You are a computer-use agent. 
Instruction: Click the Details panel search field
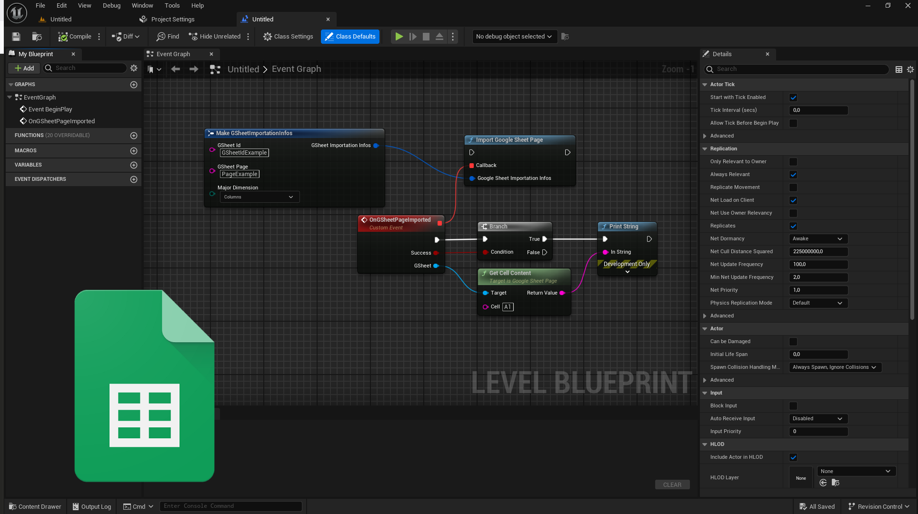coord(797,69)
